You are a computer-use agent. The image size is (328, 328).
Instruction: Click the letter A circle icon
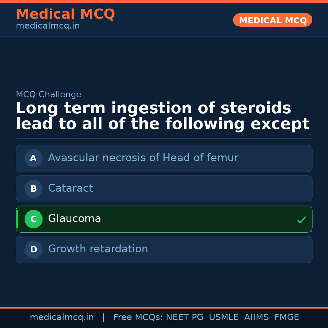point(33,158)
